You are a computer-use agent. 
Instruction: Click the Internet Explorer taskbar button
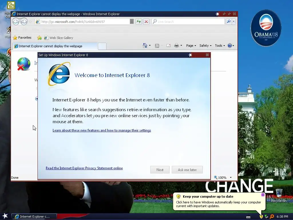(34, 217)
